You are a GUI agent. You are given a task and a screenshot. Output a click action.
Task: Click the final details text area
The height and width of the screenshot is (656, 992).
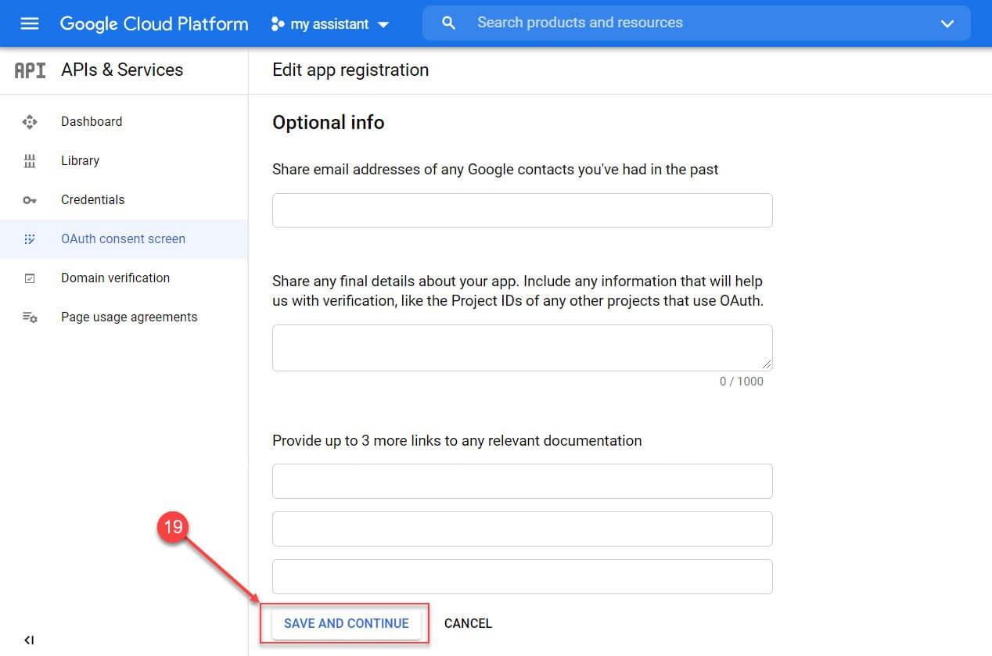522,346
